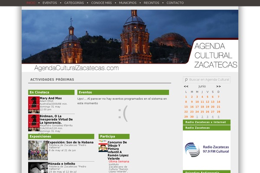260x173 pixels.
Task: Open Birdman, O La Inesperada Virtud title
Action: (56, 119)
